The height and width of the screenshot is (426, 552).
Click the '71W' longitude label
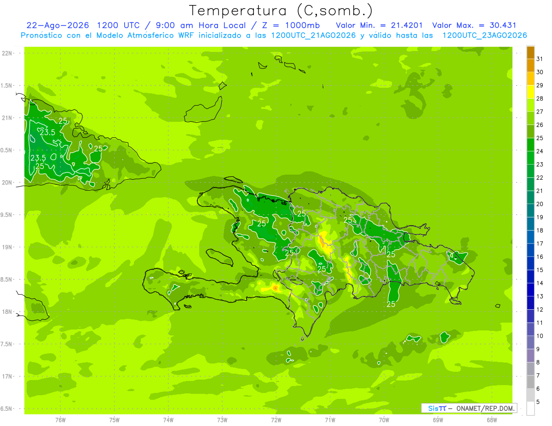click(330, 420)
